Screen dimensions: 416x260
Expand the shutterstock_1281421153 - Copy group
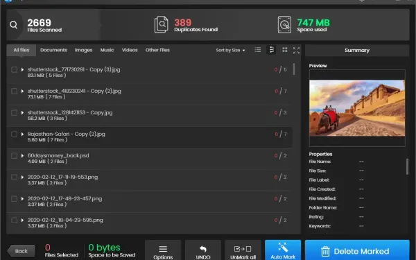pyautogui.click(x=23, y=112)
